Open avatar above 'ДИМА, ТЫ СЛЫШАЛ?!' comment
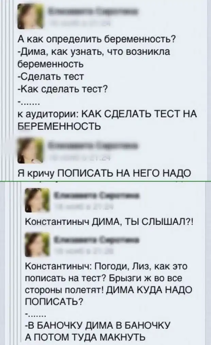The height and width of the screenshot is (345, 211). tap(37, 200)
